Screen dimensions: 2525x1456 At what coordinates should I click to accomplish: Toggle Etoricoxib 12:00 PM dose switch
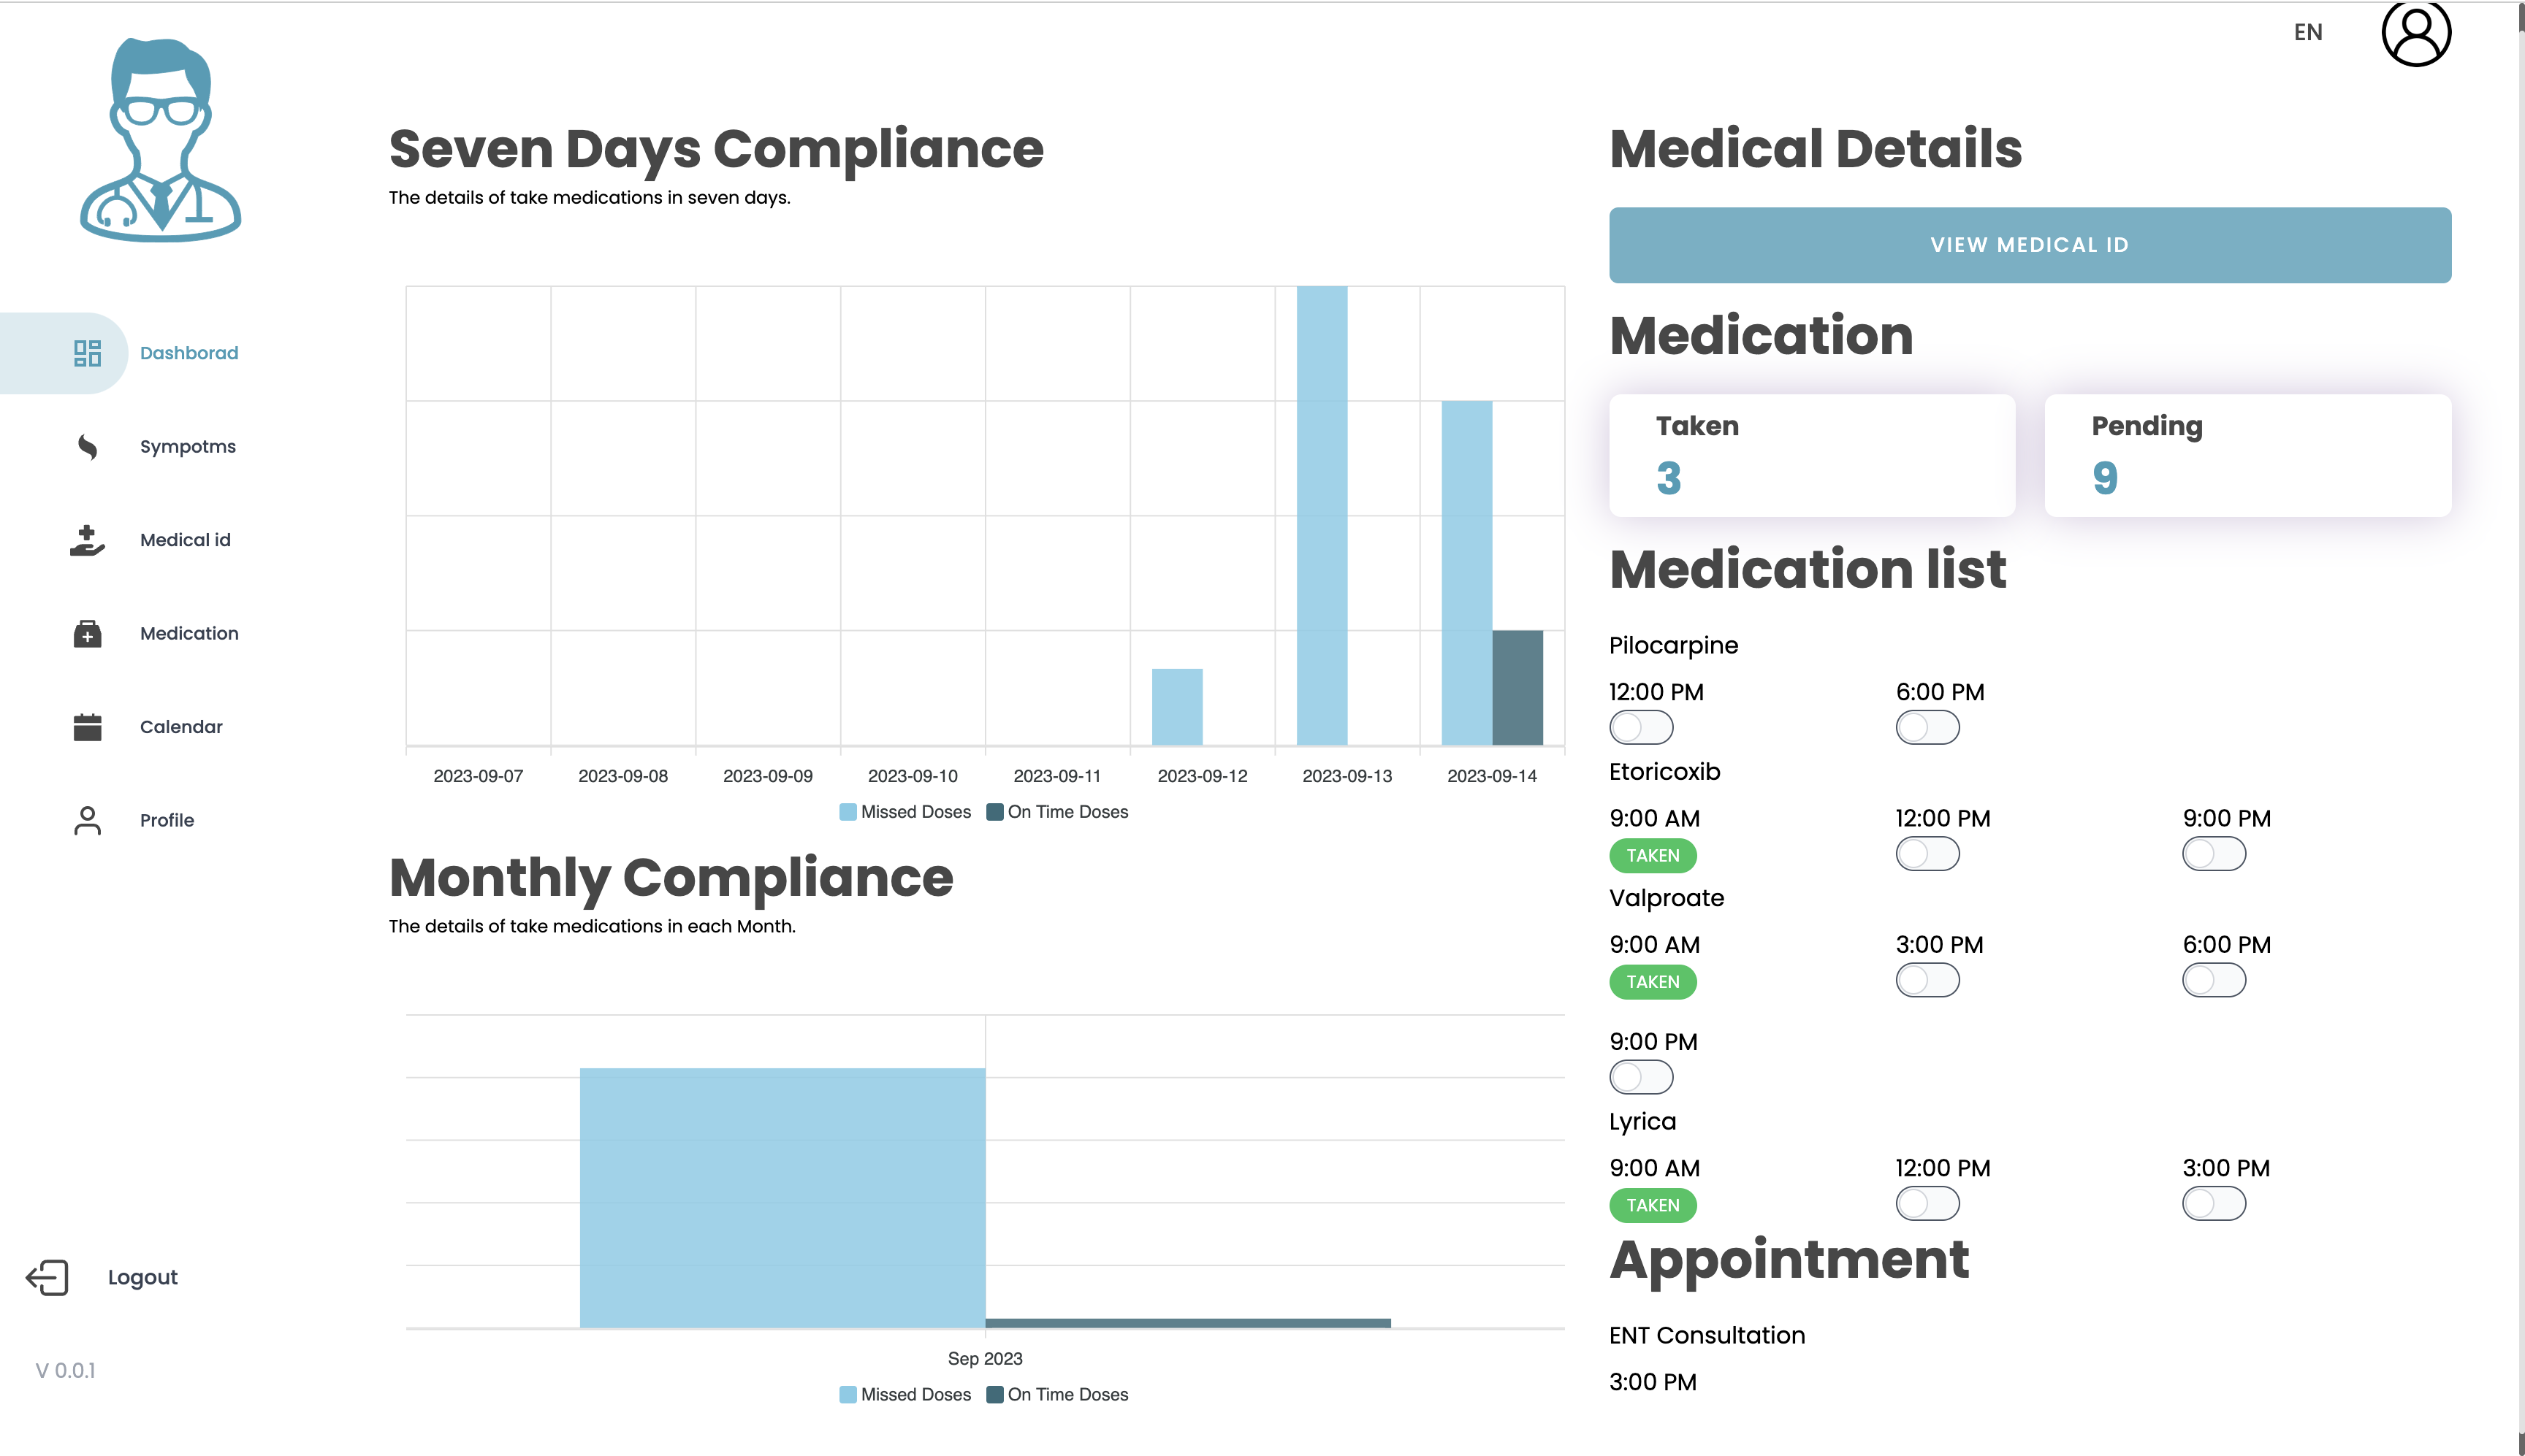pyautogui.click(x=1926, y=854)
